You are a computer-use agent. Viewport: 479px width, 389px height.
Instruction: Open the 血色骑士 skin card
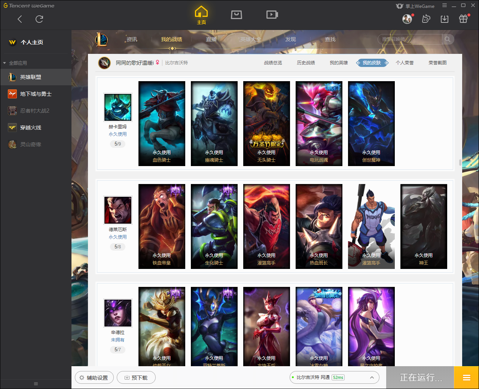click(162, 123)
